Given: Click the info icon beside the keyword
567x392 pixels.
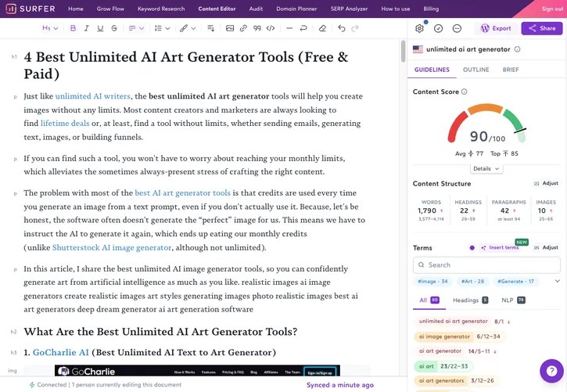Looking at the screenshot, I should [x=518, y=49].
